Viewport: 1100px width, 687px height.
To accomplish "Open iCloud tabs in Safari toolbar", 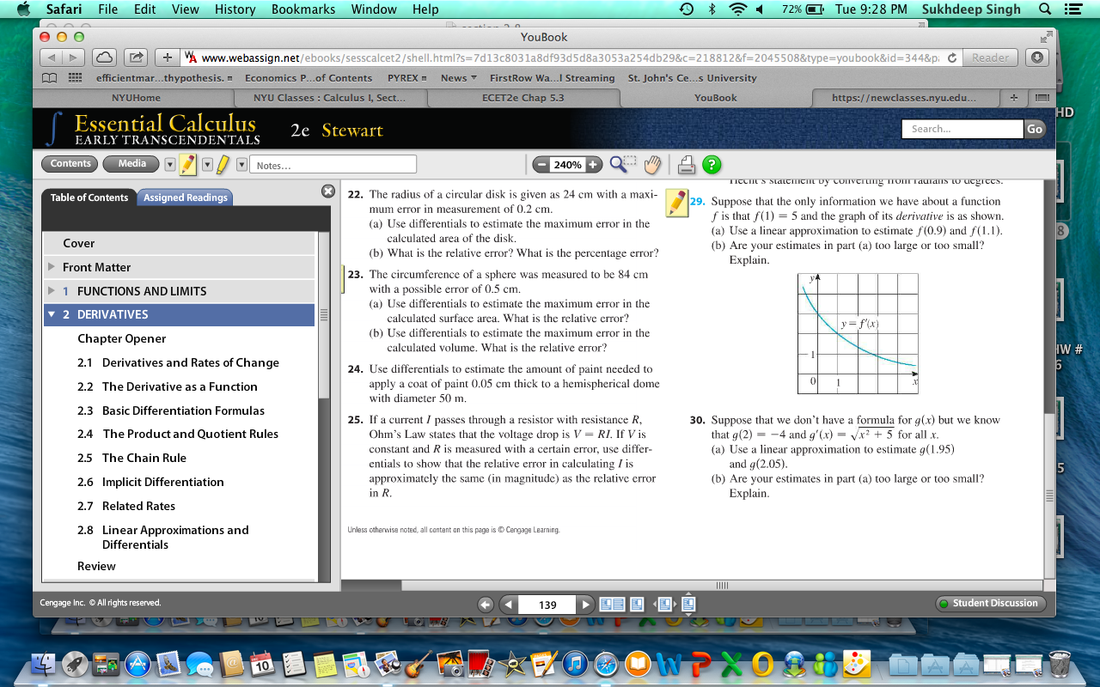I will [104, 58].
